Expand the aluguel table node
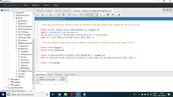This screenshot has height=97, width=173. 19,51
